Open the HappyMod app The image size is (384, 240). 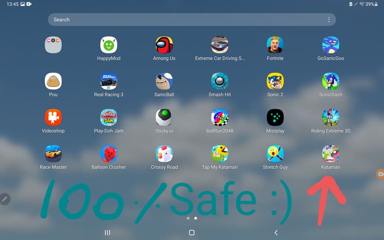109,45
